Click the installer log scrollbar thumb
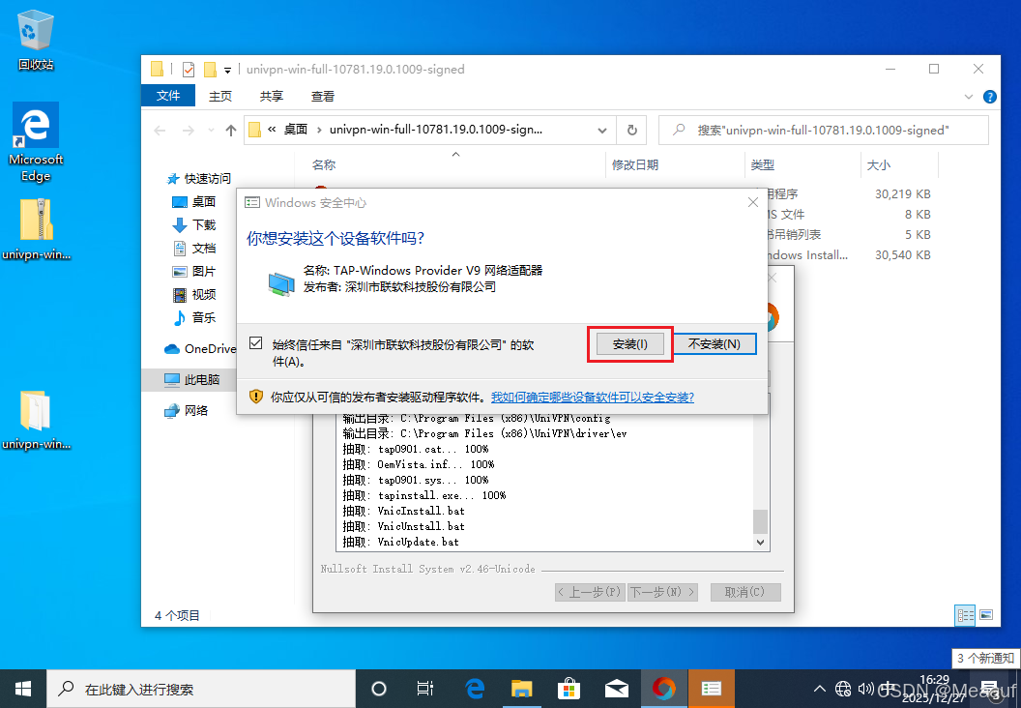 (x=760, y=521)
